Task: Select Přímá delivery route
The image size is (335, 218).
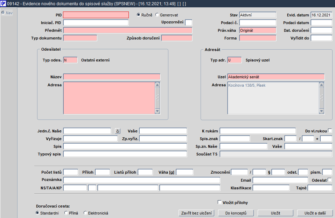Action: [66, 213]
